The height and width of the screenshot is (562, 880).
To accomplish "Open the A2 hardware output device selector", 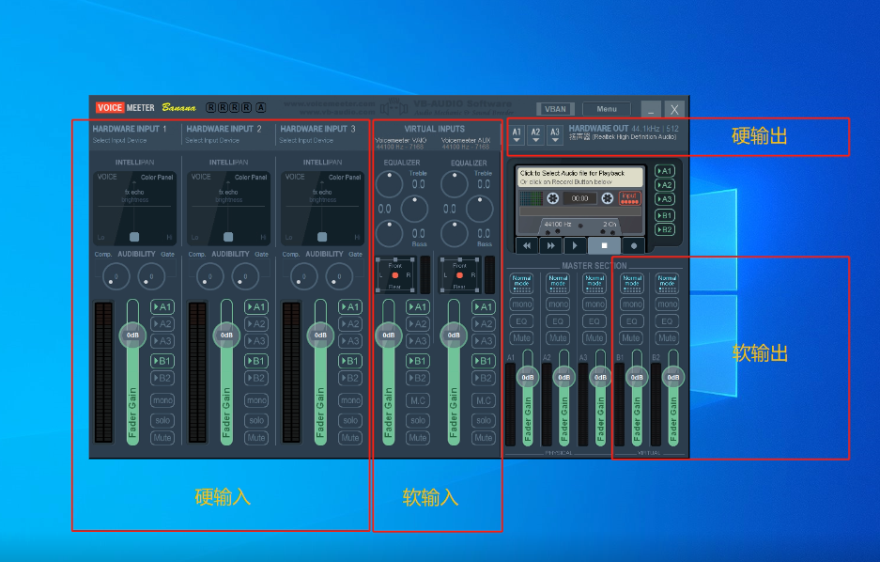I will pos(536,134).
